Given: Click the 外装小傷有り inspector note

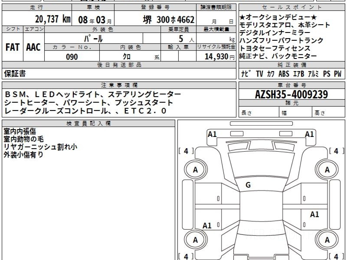Looking at the screenshot, I should pos(23,155).
